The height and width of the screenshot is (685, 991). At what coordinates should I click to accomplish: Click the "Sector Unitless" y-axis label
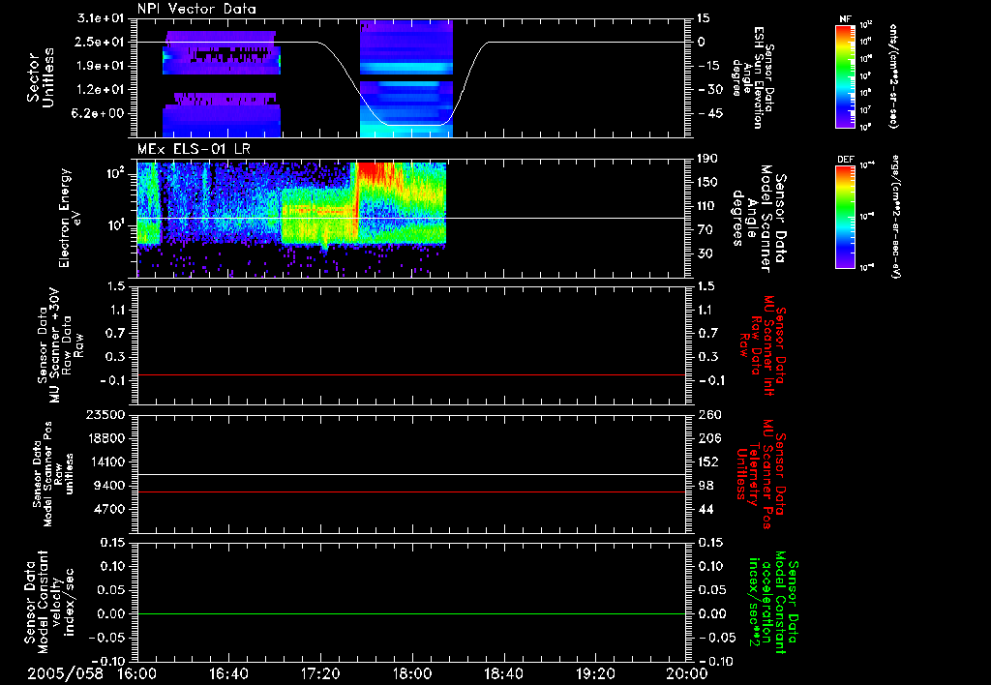(41, 77)
